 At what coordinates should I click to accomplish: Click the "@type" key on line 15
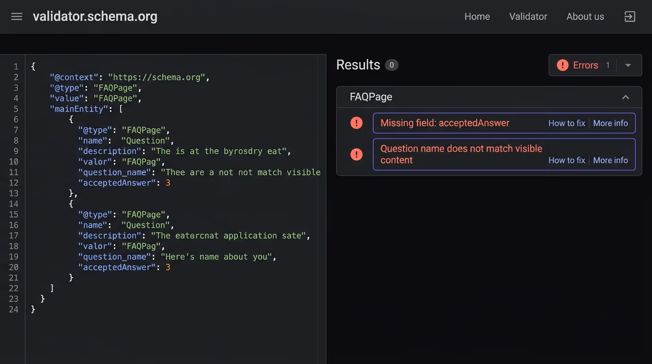(x=95, y=214)
